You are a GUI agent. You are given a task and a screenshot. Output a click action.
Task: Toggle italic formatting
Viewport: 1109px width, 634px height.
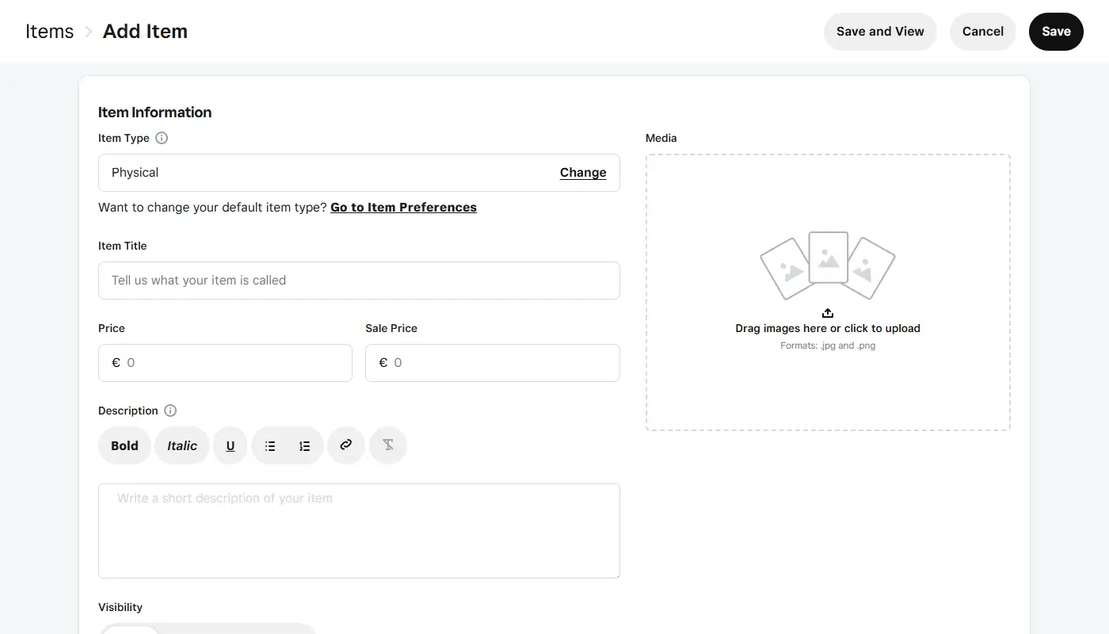point(181,445)
